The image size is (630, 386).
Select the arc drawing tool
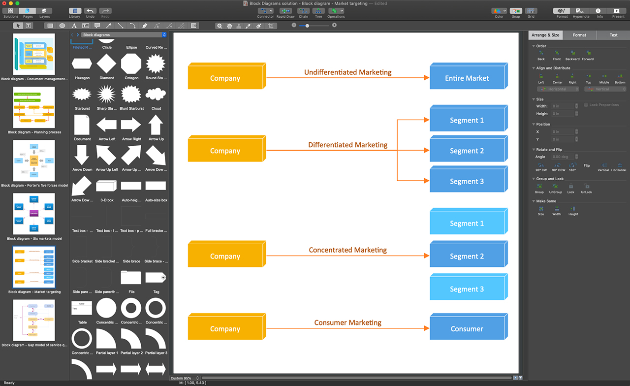pos(132,26)
